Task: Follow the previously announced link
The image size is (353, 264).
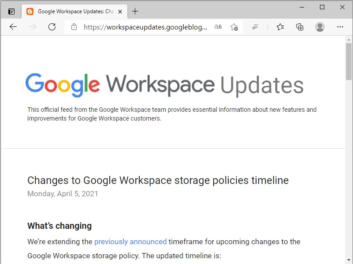Action: 130,242
